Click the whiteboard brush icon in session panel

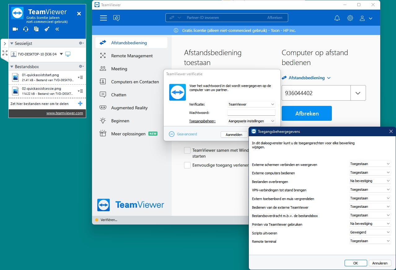[x=47, y=29]
